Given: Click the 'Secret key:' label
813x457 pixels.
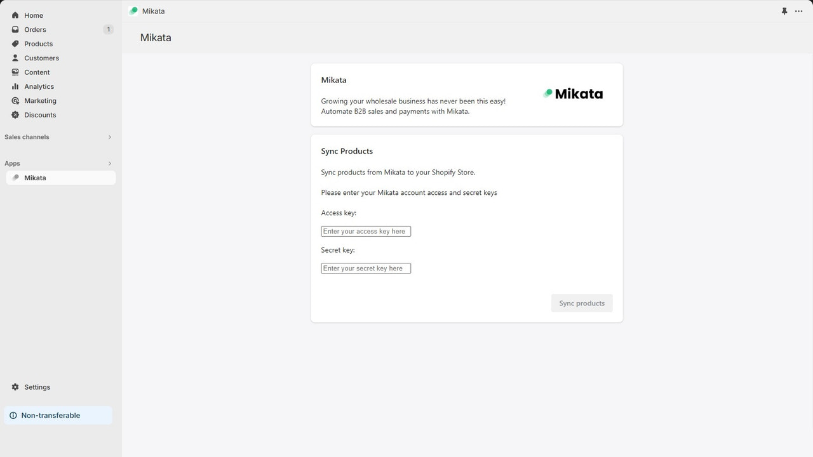Looking at the screenshot, I should point(338,250).
